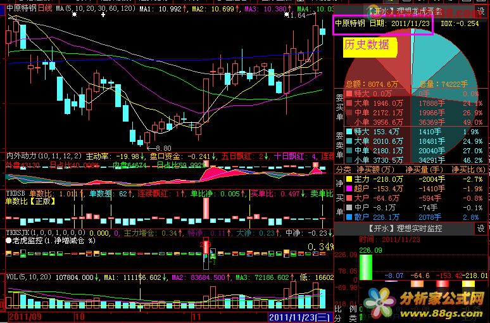Click the 【开水】理想实时监控 panel title
The image size is (490, 323).
[405, 229]
